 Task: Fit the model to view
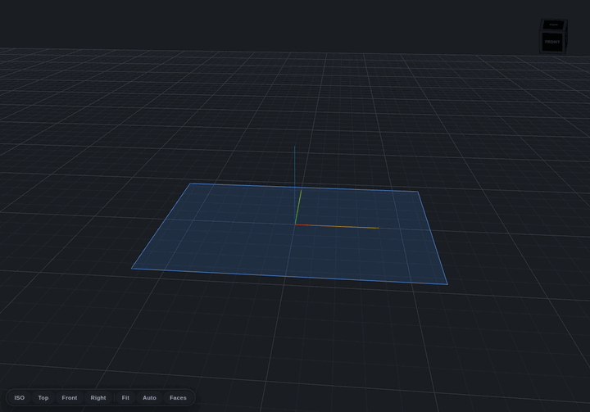pos(125,398)
